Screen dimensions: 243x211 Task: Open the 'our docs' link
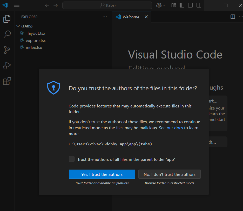coord(175,128)
